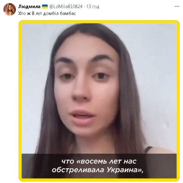Click the dot separator before 13 год
The image size is (183, 183).
point(84,7)
